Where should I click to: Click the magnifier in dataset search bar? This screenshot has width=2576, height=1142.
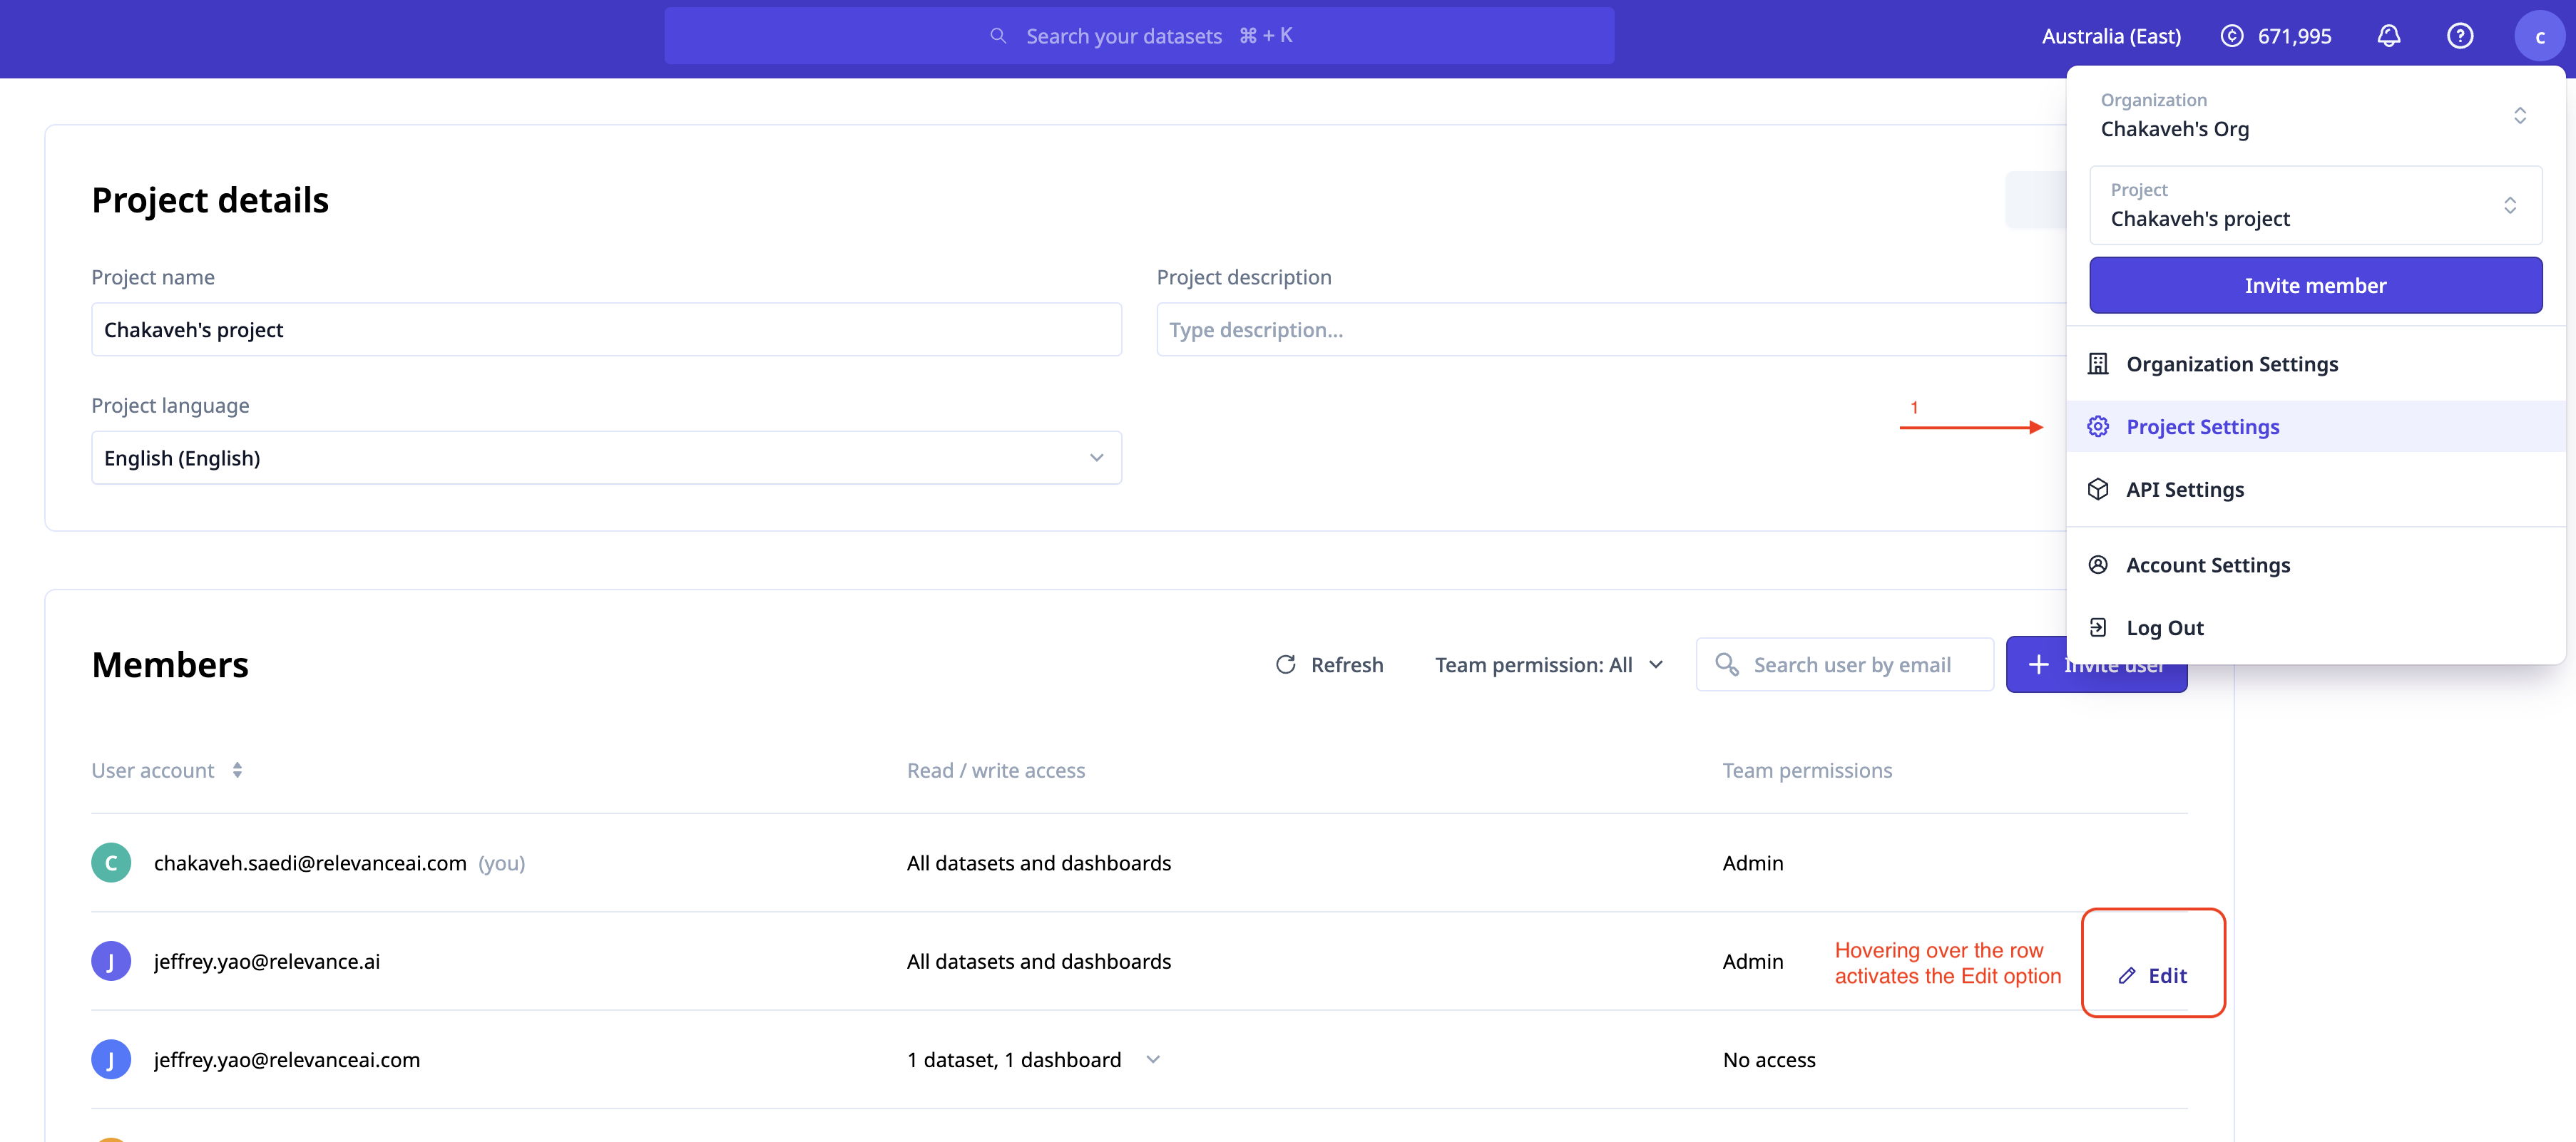click(x=997, y=36)
